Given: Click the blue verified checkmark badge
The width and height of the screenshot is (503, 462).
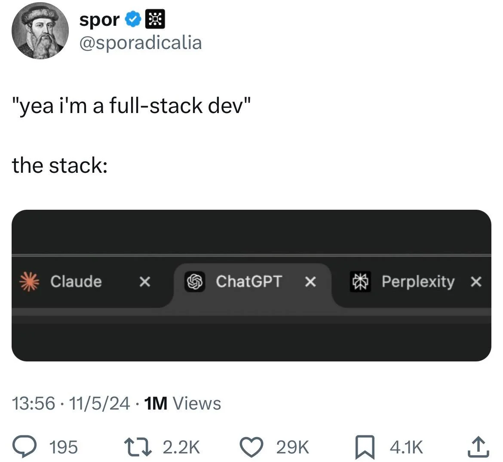Looking at the screenshot, I should 134,19.
